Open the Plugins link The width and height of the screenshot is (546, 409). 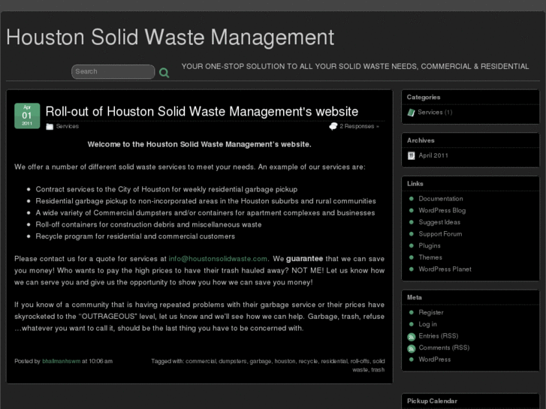coord(430,246)
